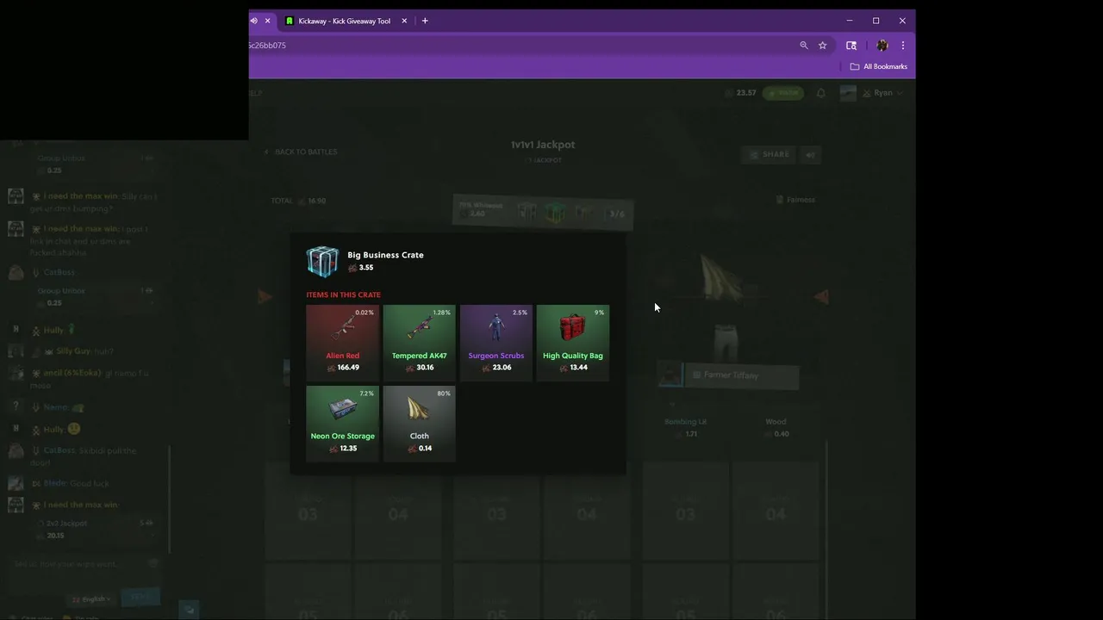Open the Chrome three-dot menu
Viewport: 1103px width, 620px height.
(x=903, y=46)
